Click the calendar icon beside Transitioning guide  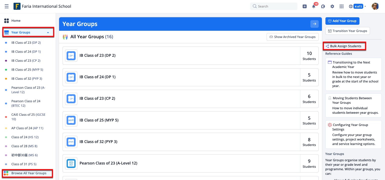pyautogui.click(x=330, y=62)
